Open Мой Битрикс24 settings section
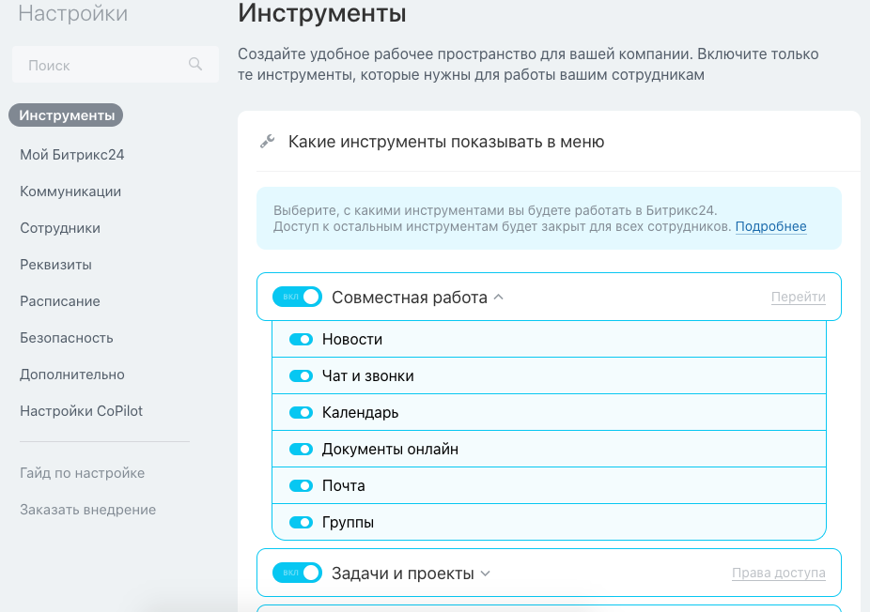The height and width of the screenshot is (612, 870). 72,155
